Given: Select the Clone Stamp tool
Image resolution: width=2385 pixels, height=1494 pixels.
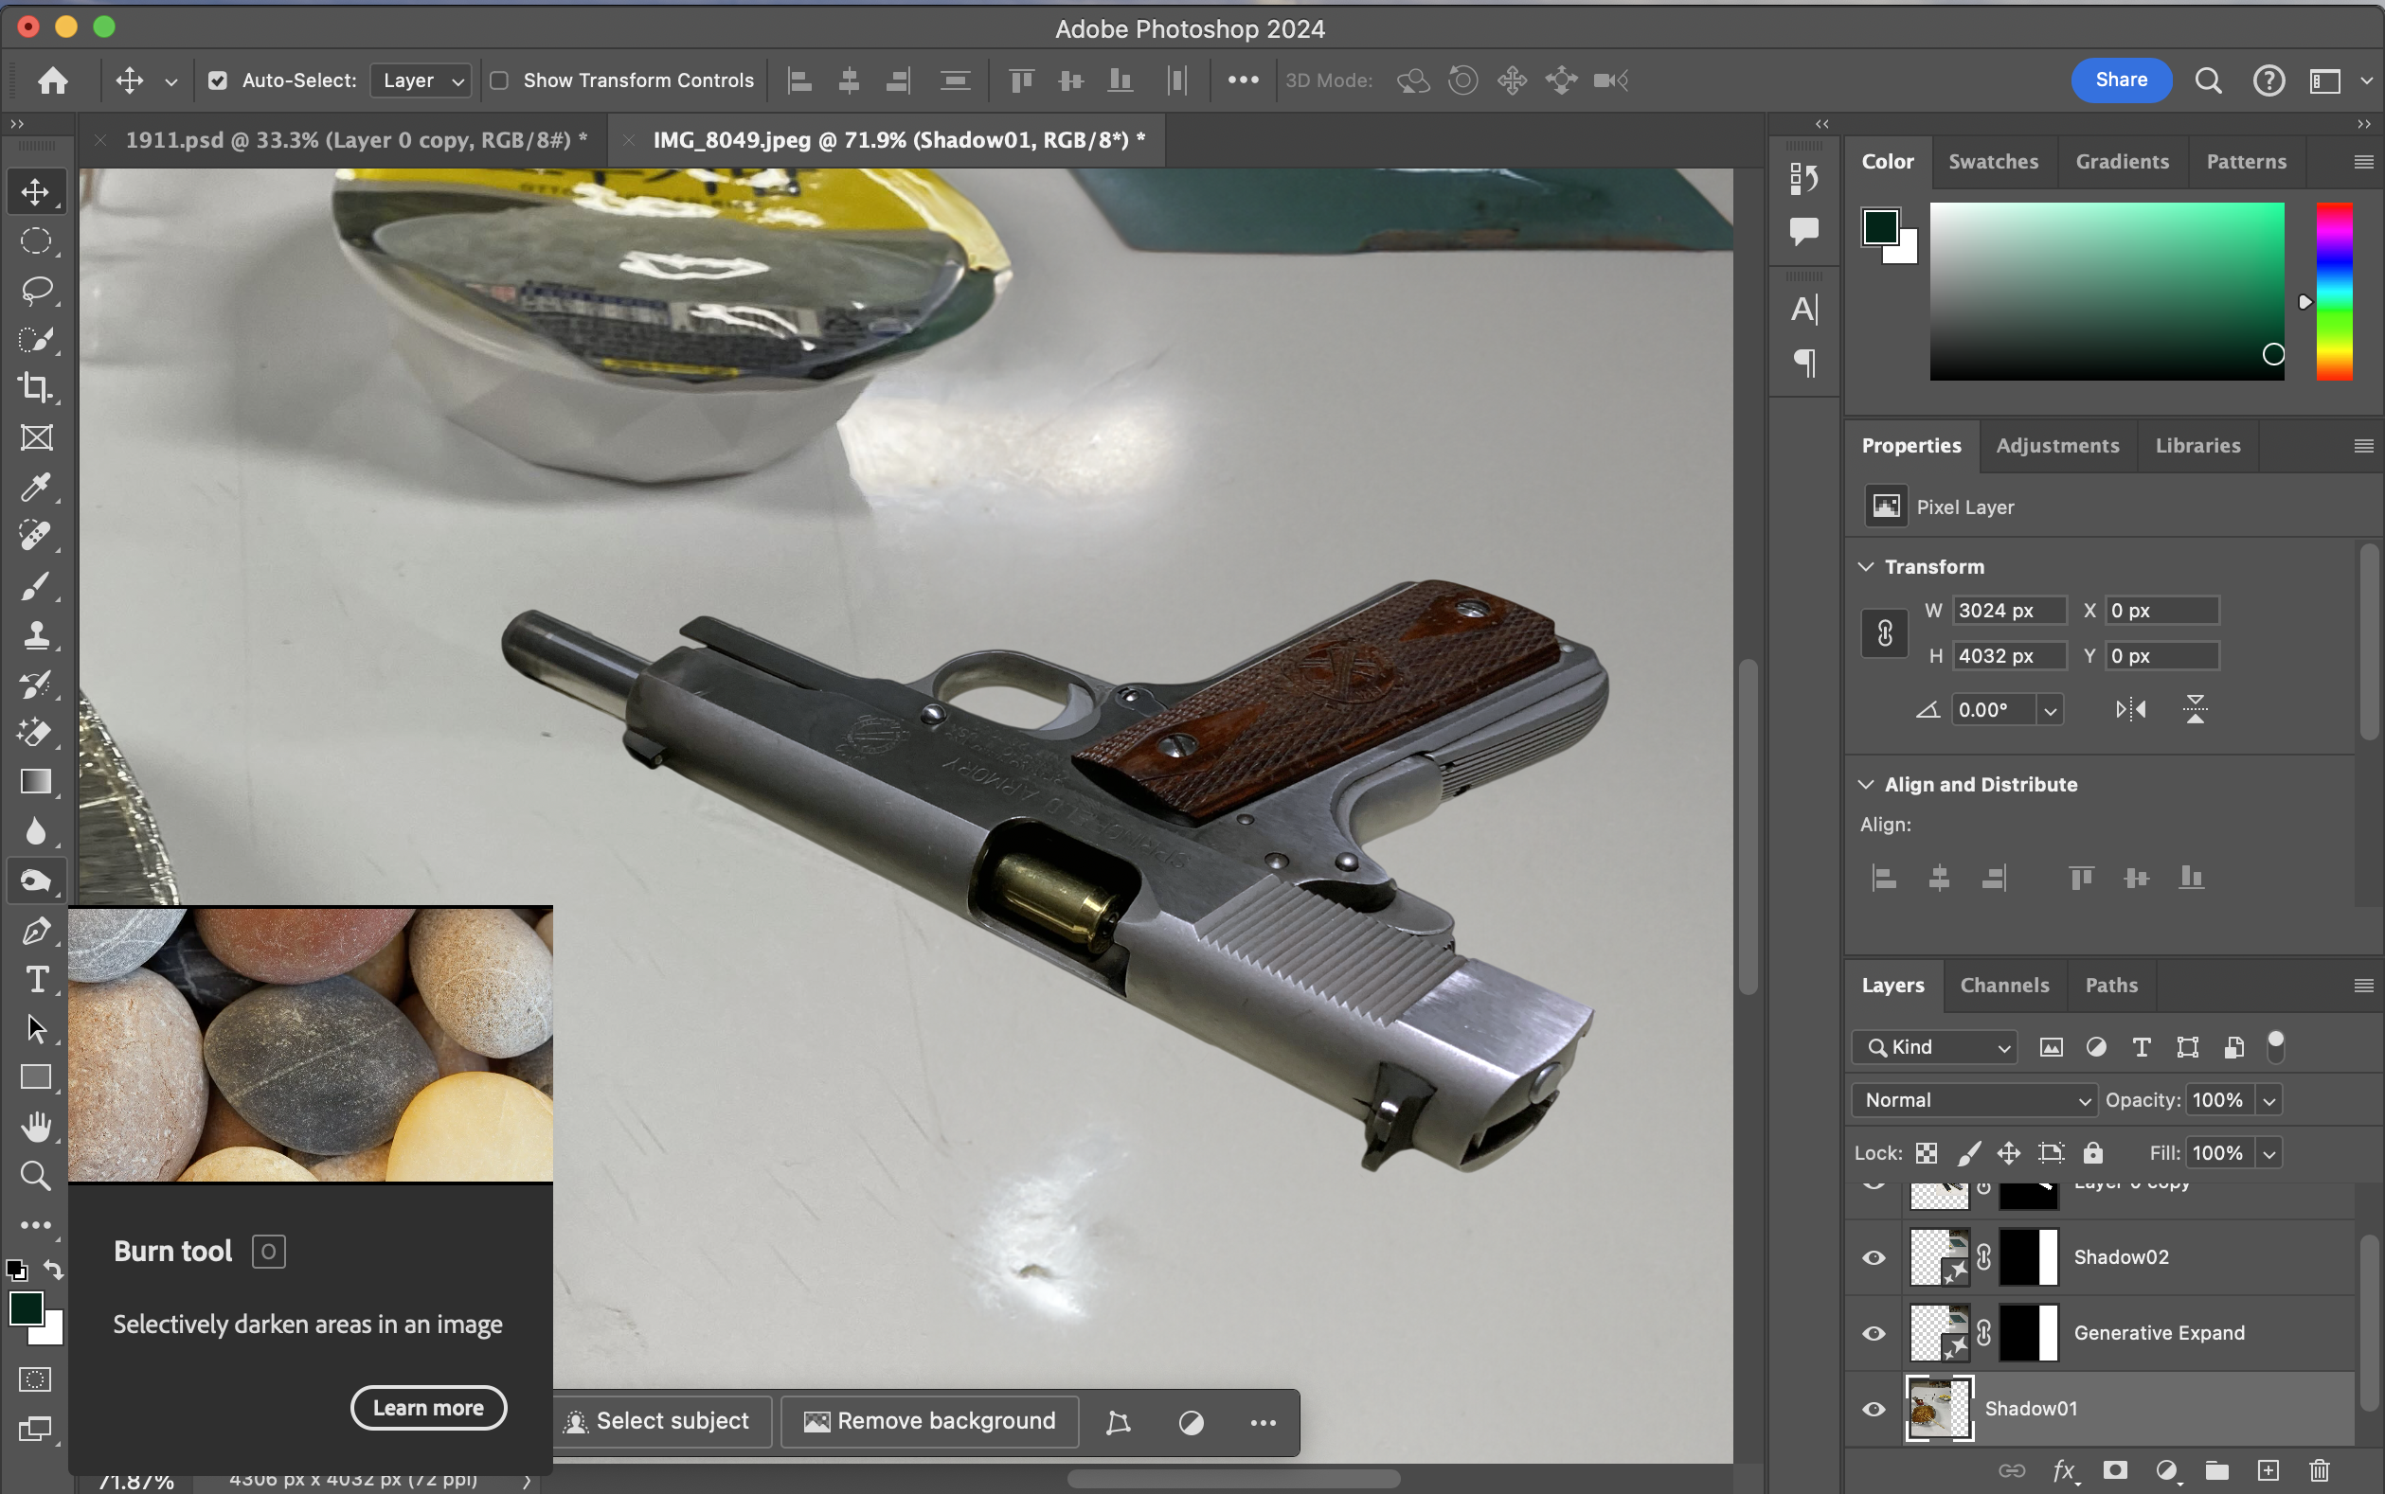Looking at the screenshot, I should [x=36, y=634].
